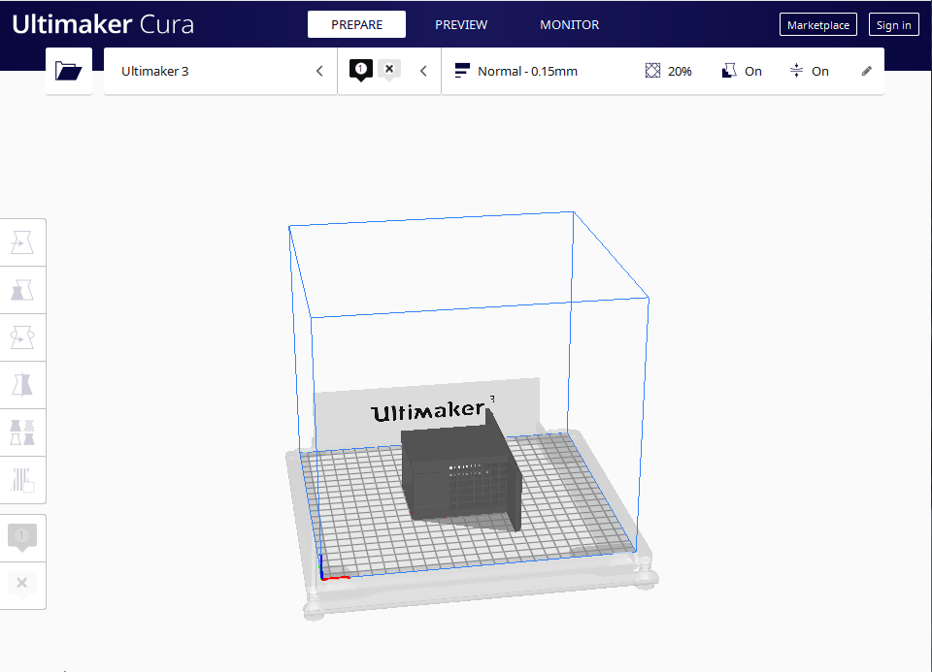Select the Mirror tool in left toolbar

coord(22,385)
